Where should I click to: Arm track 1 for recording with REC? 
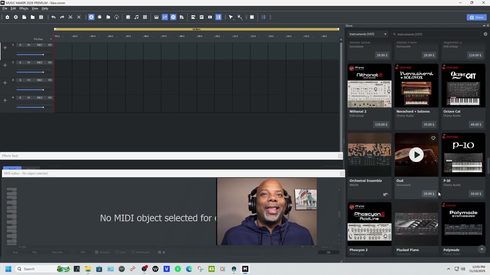click(40, 45)
